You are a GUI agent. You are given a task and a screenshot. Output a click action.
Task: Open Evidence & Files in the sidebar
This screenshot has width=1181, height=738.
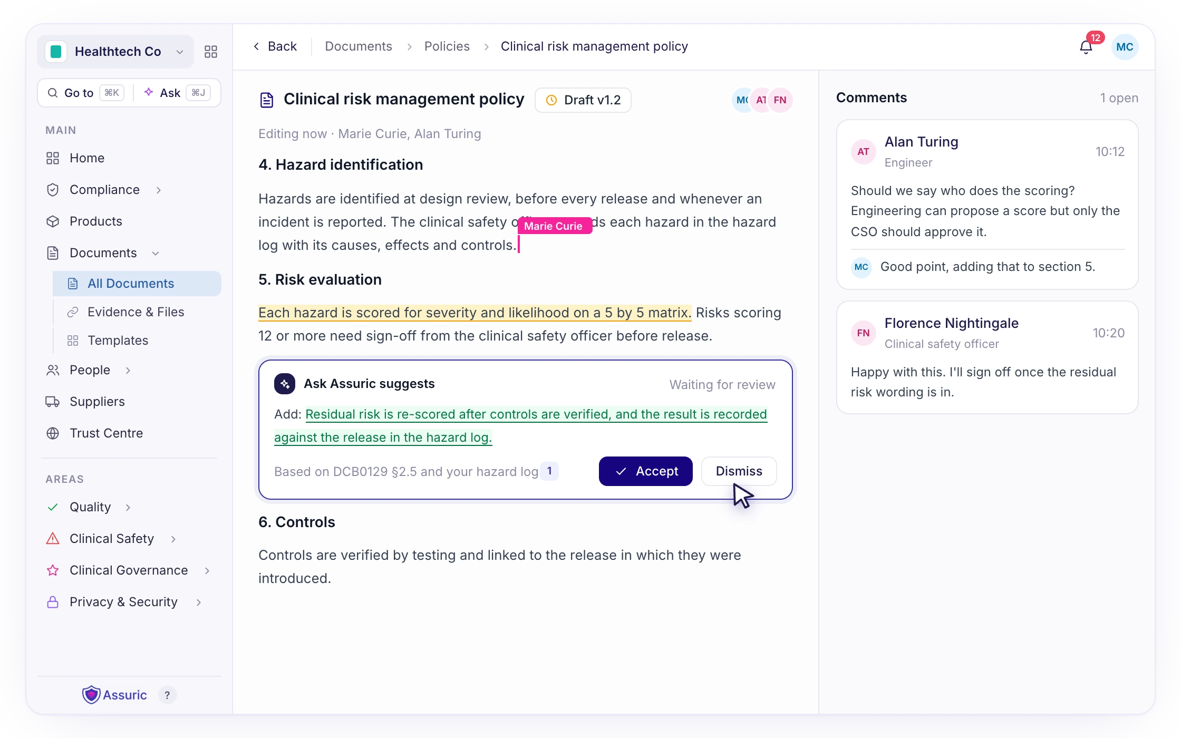click(137, 312)
